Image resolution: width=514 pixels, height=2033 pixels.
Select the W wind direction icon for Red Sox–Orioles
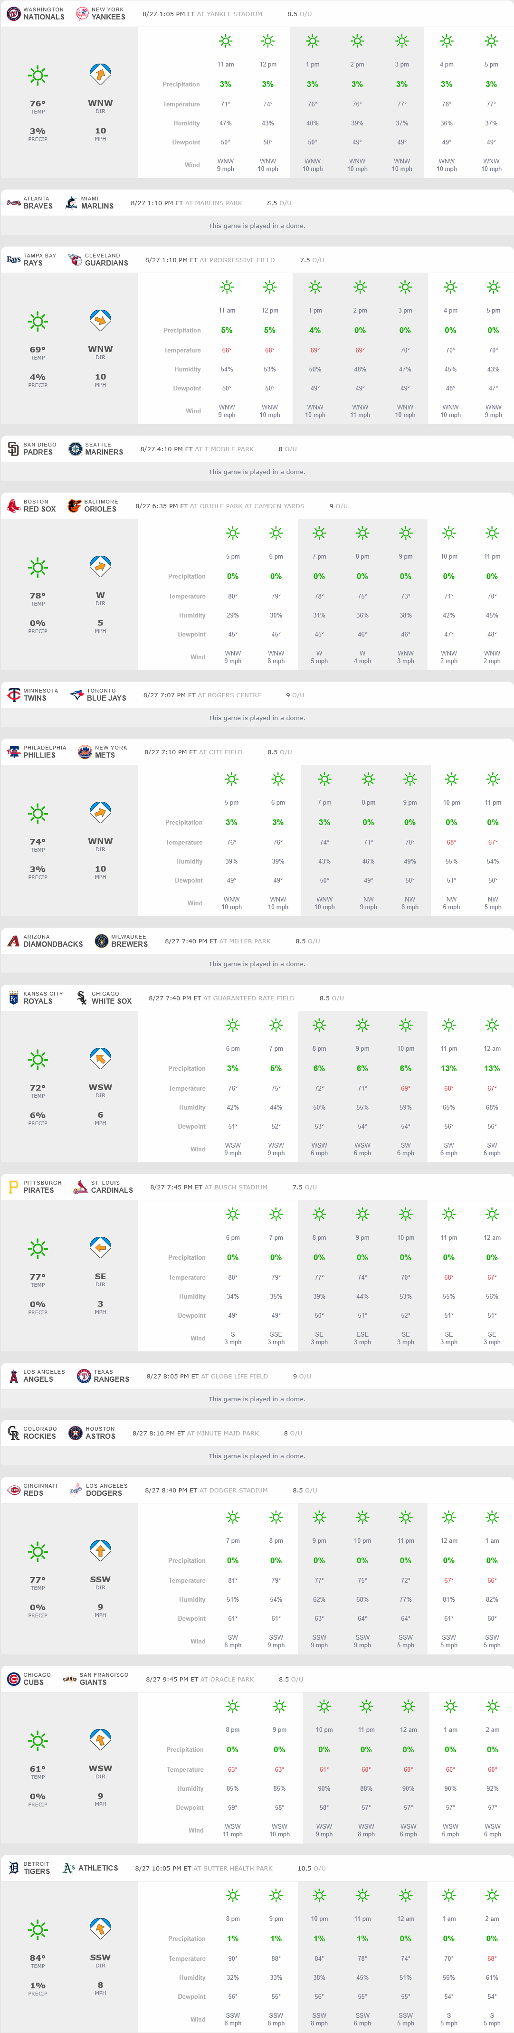tap(100, 568)
